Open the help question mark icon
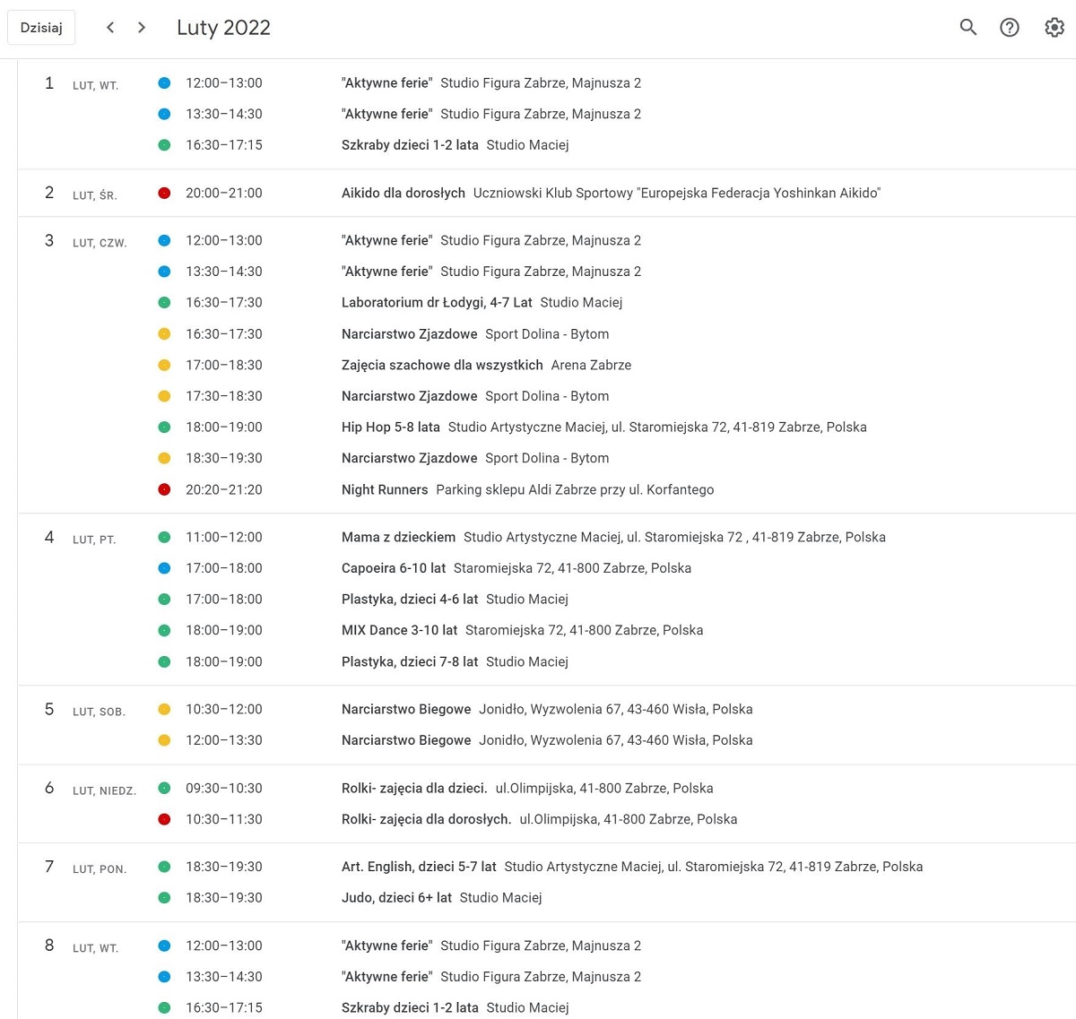This screenshot has width=1076, height=1019. tap(1010, 27)
